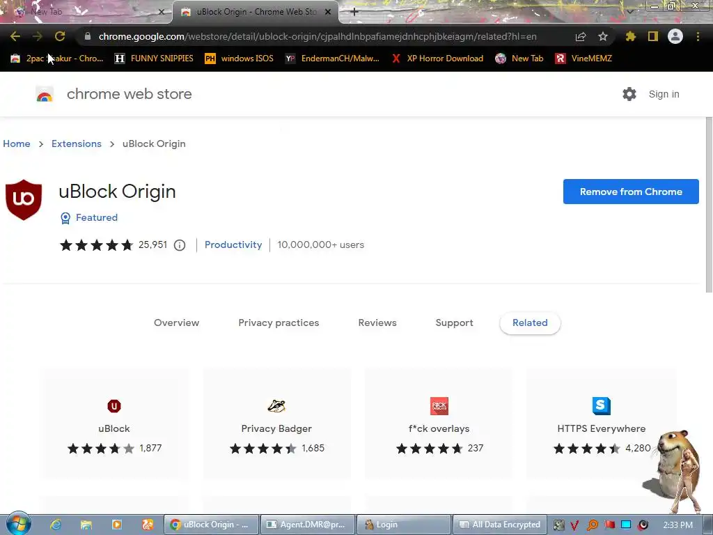Select the Privacy practices tab

coord(279,323)
